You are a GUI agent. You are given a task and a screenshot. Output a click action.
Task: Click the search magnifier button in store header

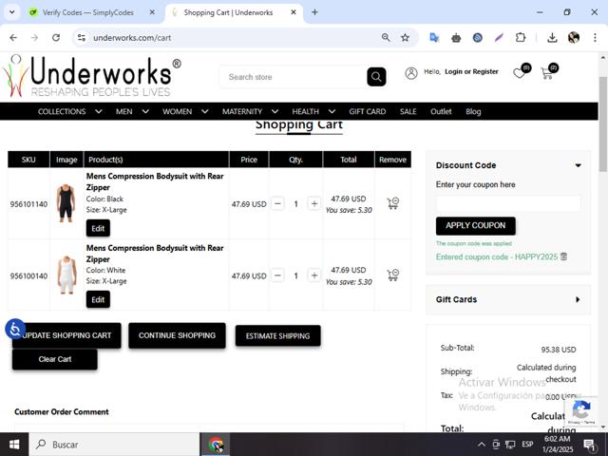(376, 77)
